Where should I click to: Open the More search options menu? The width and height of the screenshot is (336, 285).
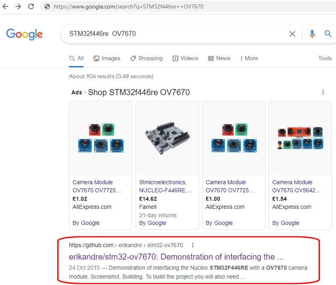click(x=249, y=58)
